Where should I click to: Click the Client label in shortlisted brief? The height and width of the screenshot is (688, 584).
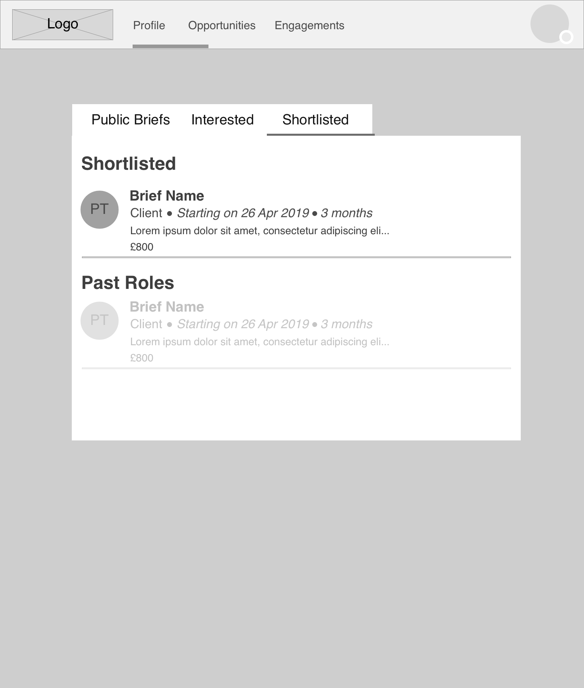(146, 213)
